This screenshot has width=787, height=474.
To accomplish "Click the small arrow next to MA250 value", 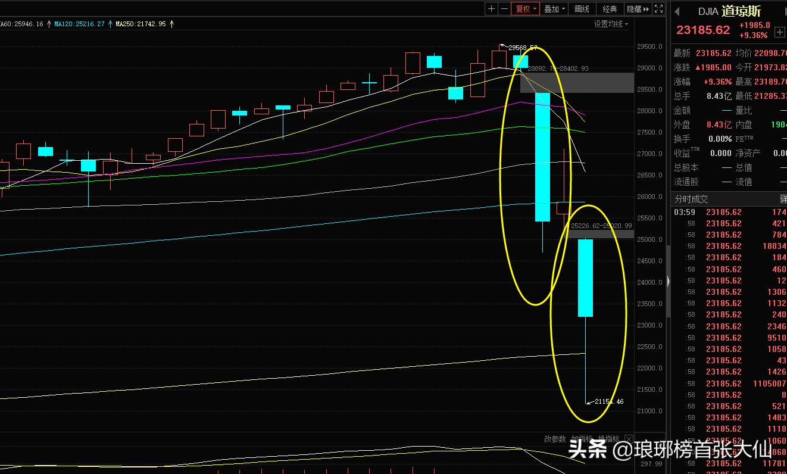I will [171, 24].
